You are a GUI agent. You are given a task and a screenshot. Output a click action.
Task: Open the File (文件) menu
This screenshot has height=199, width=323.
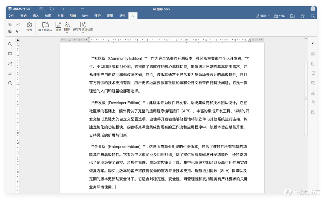[x=11, y=16]
